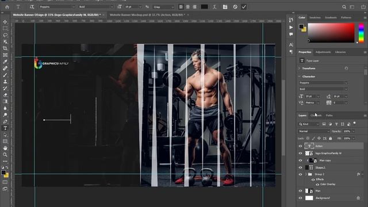Screen dimensions: 368x207
Task: Filter layers by type layers
Action: (336, 124)
